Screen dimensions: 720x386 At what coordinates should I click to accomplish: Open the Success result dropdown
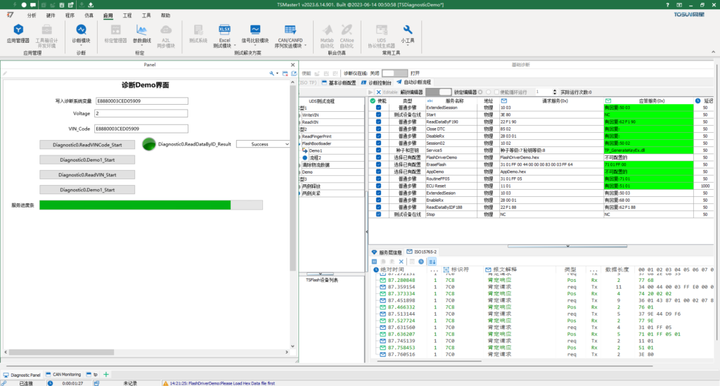pyautogui.click(x=263, y=143)
